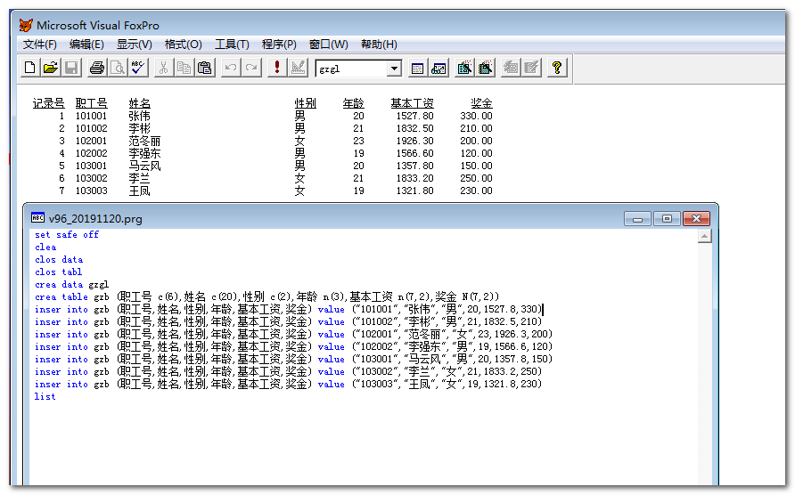Click the AutoForm wizard icon
This screenshot has width=795, height=495.
click(510, 68)
